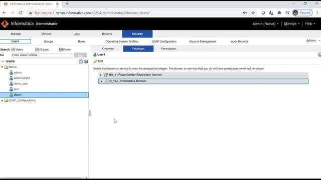321x180 pixels.
Task: Select the Privileges sub-tab
Action: [138, 49]
